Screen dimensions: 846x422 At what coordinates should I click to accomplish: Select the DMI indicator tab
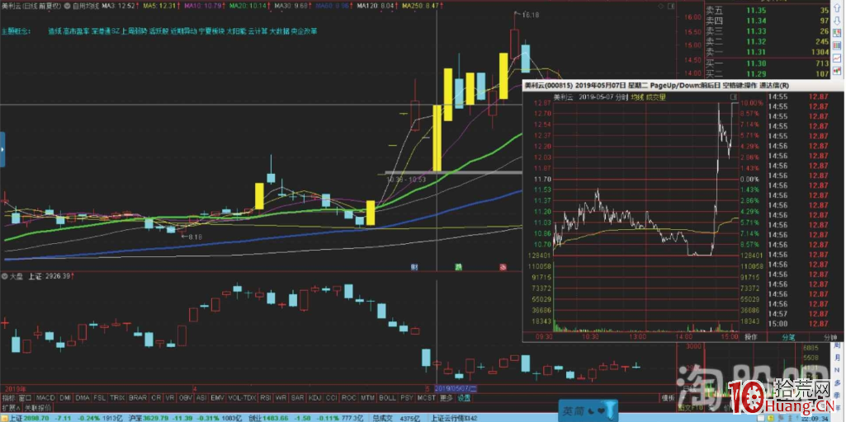click(x=65, y=398)
